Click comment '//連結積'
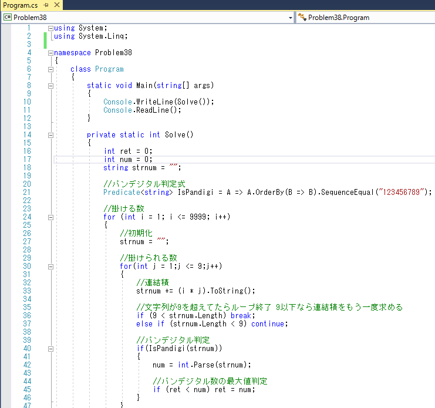This screenshot has width=435, height=408. coord(152,282)
